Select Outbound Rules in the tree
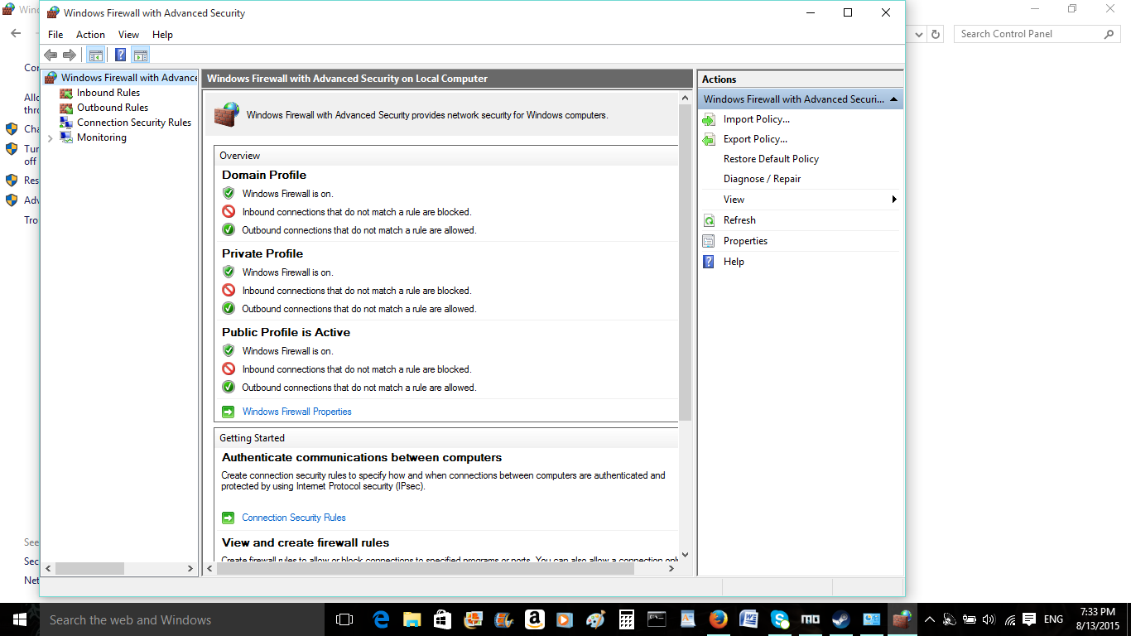The image size is (1131, 636). (113, 108)
